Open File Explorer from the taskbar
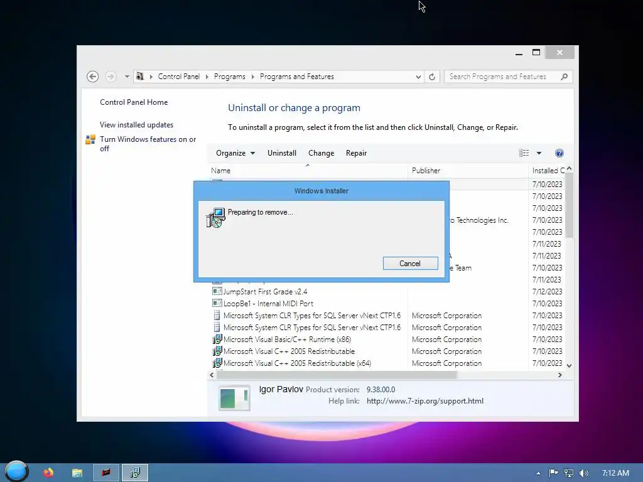 (77, 473)
